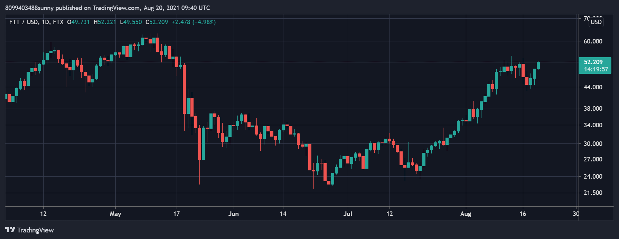619x239 pixels.
Task: Click the open price value O49.731
Action: (x=78, y=22)
